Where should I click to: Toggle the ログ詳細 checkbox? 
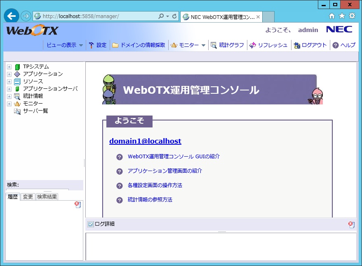tap(91, 224)
